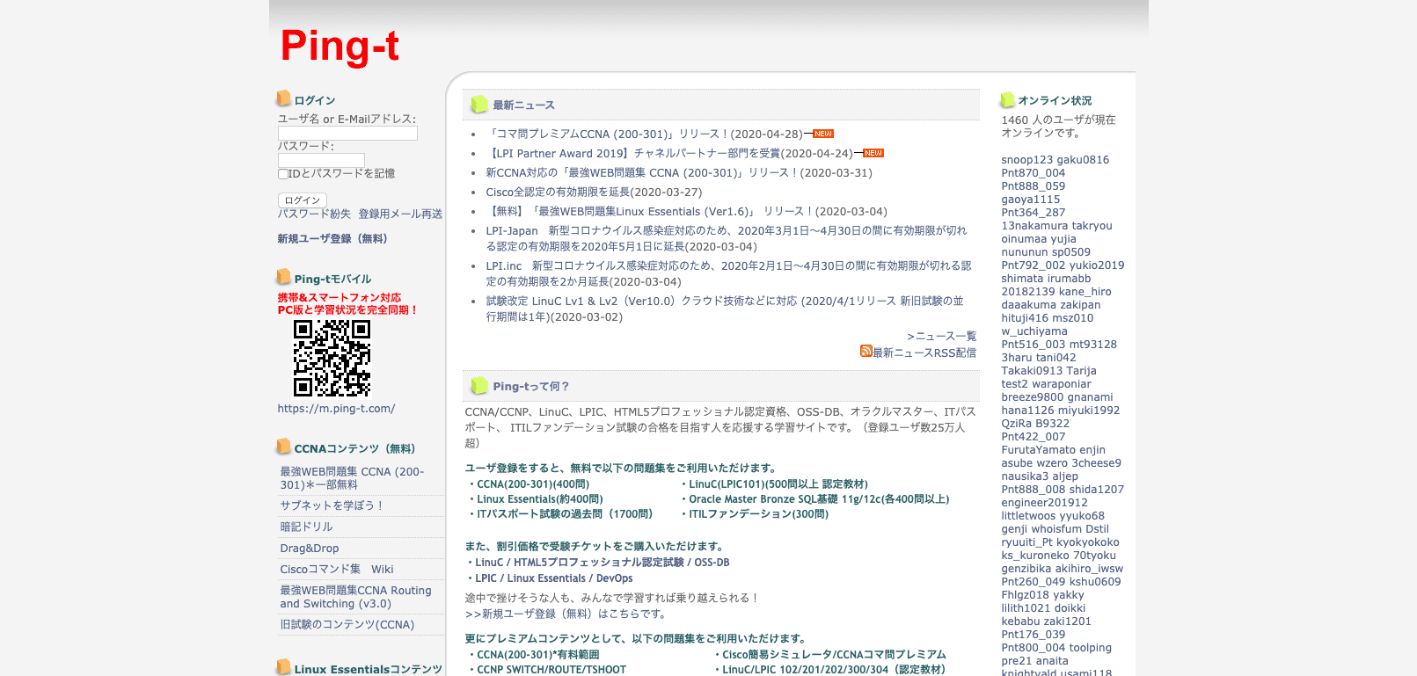This screenshot has width=1417, height=676.
Task: Click the green icon beside 最新ニュース heading
Action: tap(478, 104)
